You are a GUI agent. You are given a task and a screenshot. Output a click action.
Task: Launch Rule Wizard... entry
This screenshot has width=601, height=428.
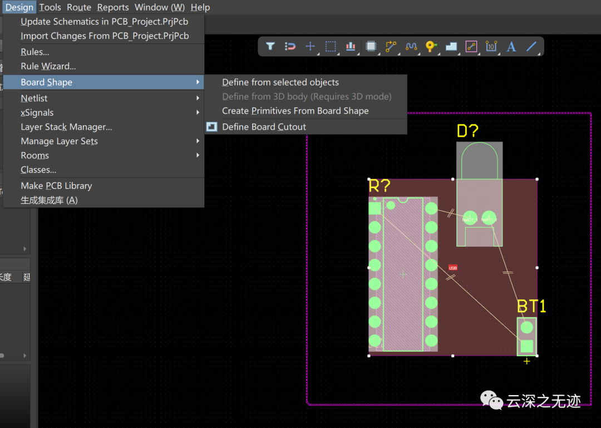tap(104, 66)
